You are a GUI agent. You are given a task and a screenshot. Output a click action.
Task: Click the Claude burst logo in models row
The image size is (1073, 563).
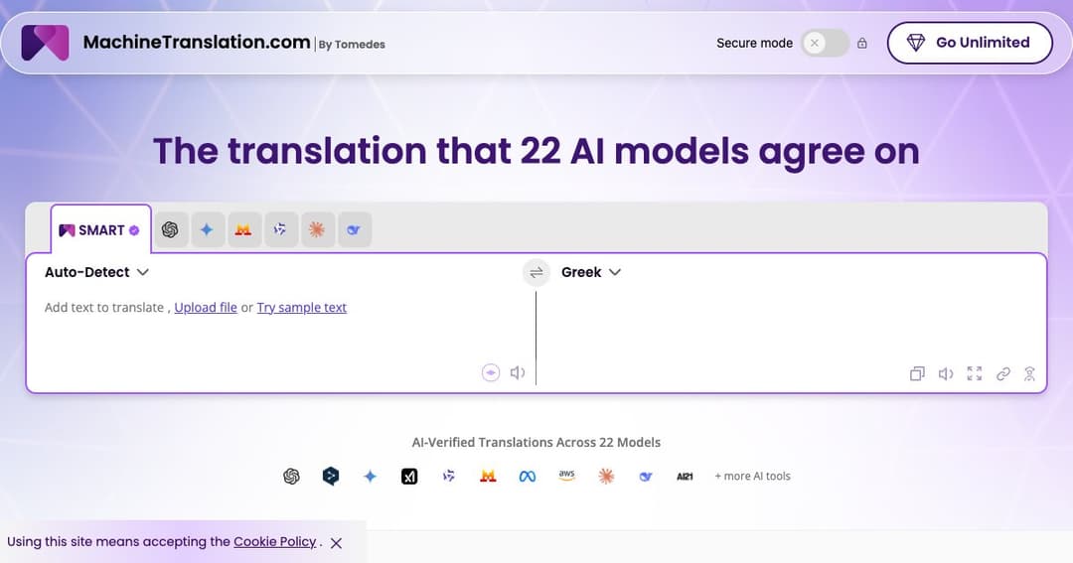[x=606, y=477]
